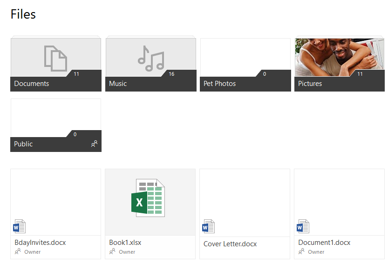Open the Pet Photos folder
Image resolution: width=388 pixels, height=263 pixels.
point(245,65)
